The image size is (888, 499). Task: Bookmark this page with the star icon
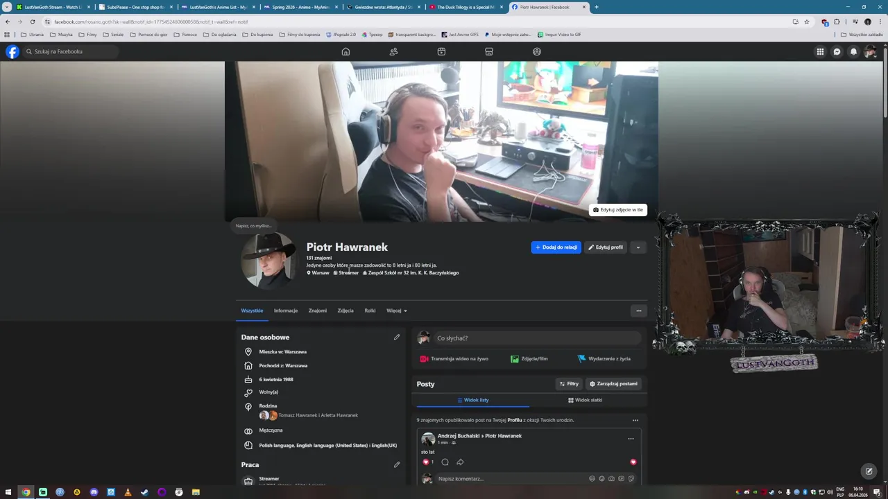point(806,21)
